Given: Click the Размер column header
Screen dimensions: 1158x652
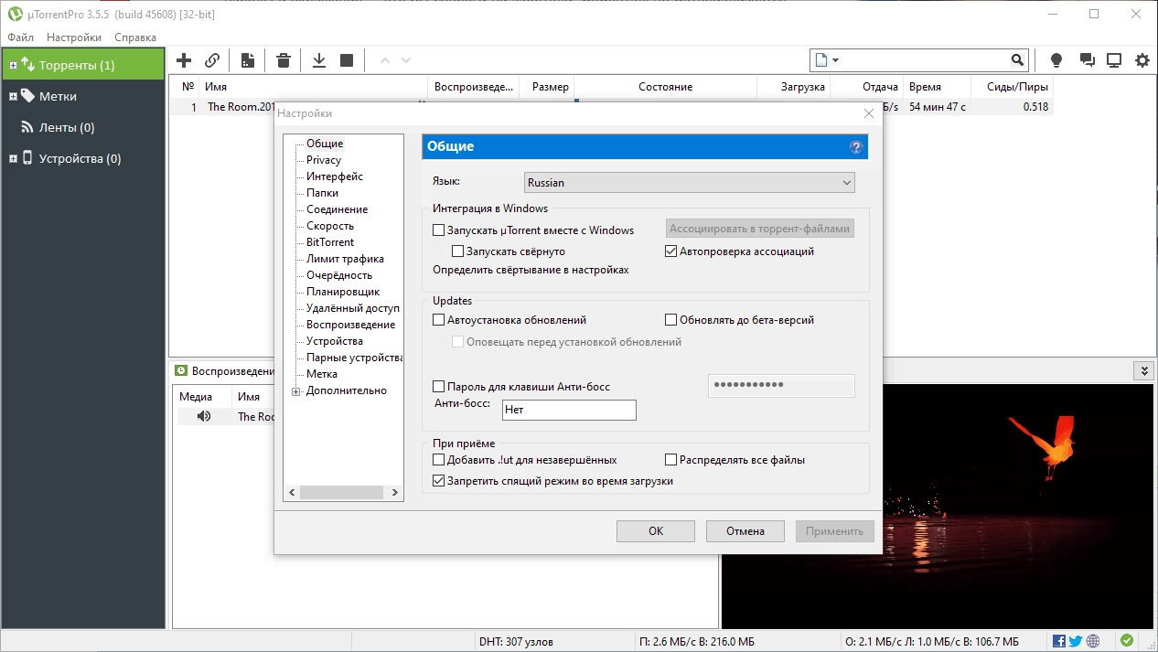Looking at the screenshot, I should (x=547, y=87).
